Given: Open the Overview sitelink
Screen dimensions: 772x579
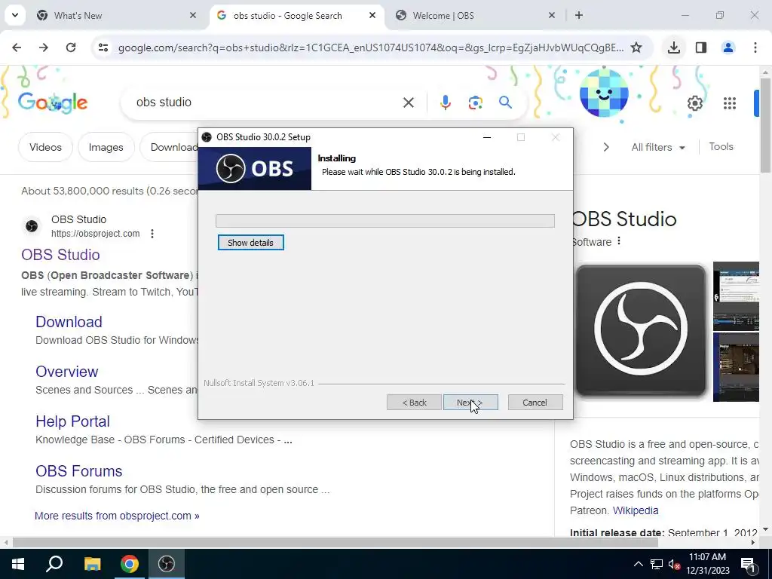Looking at the screenshot, I should pyautogui.click(x=67, y=372).
